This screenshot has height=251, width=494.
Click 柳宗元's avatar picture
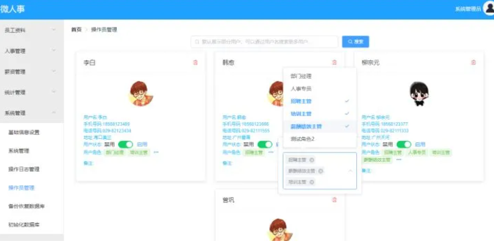[419, 93]
